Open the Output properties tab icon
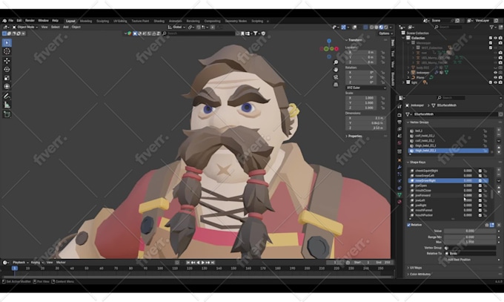504x302 pixels. coord(399,122)
